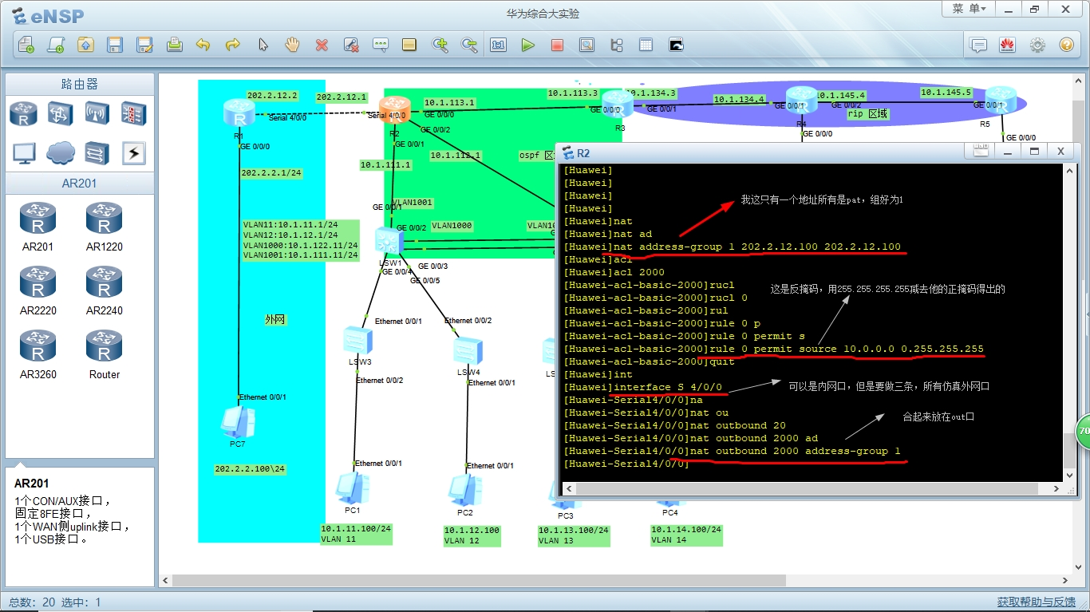
Task: Open 获取帮助与反馈 link
Action: click(1036, 602)
